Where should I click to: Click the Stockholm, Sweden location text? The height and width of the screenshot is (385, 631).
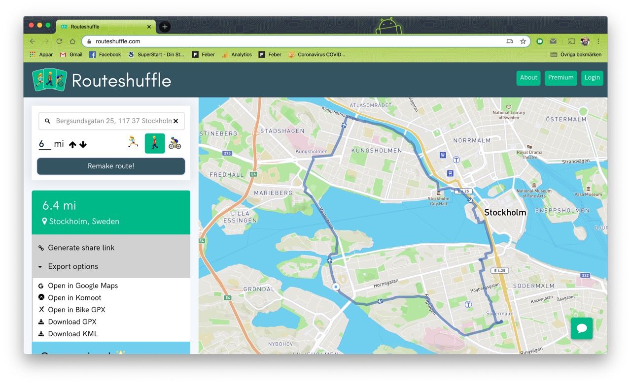tap(84, 222)
